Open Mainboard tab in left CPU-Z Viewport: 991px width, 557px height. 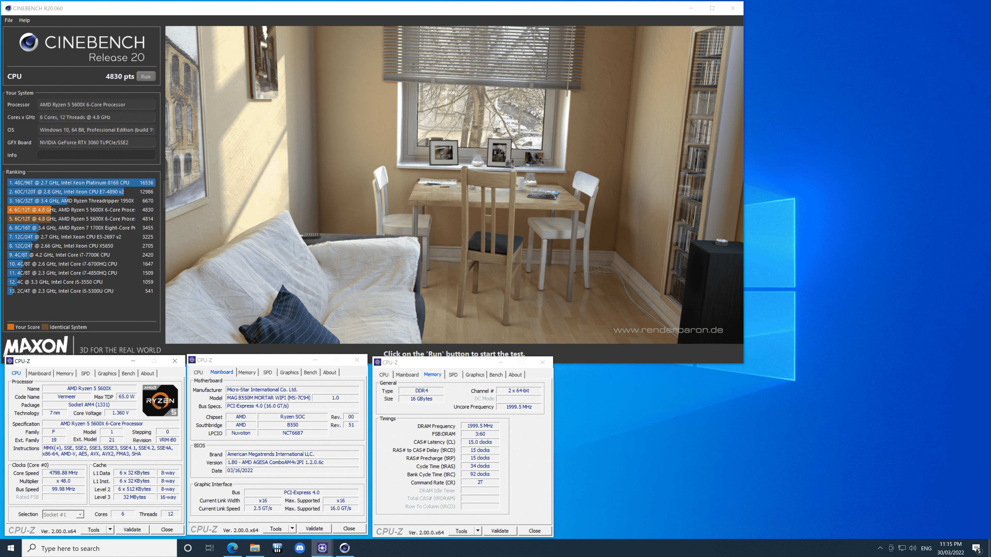coord(39,373)
